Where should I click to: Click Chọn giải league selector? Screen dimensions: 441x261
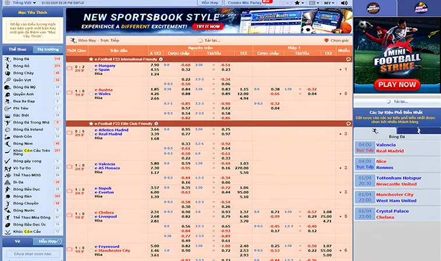pyautogui.click(x=337, y=41)
